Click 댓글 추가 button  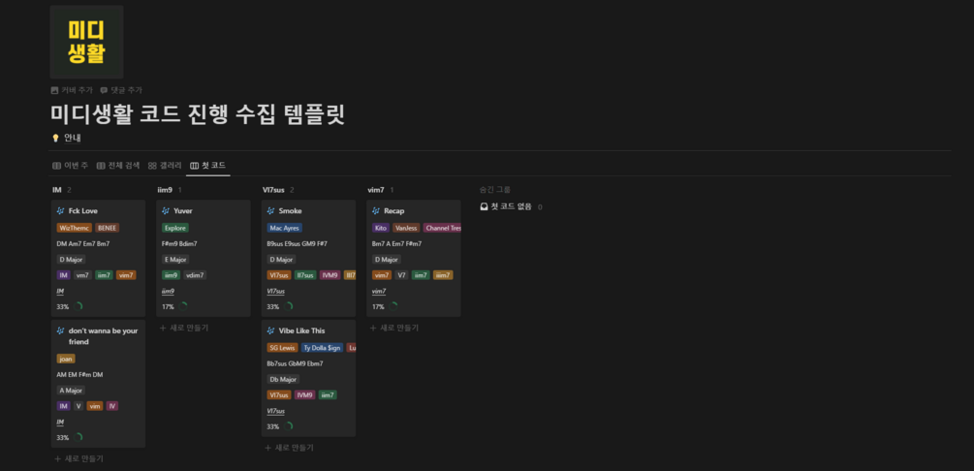point(120,90)
